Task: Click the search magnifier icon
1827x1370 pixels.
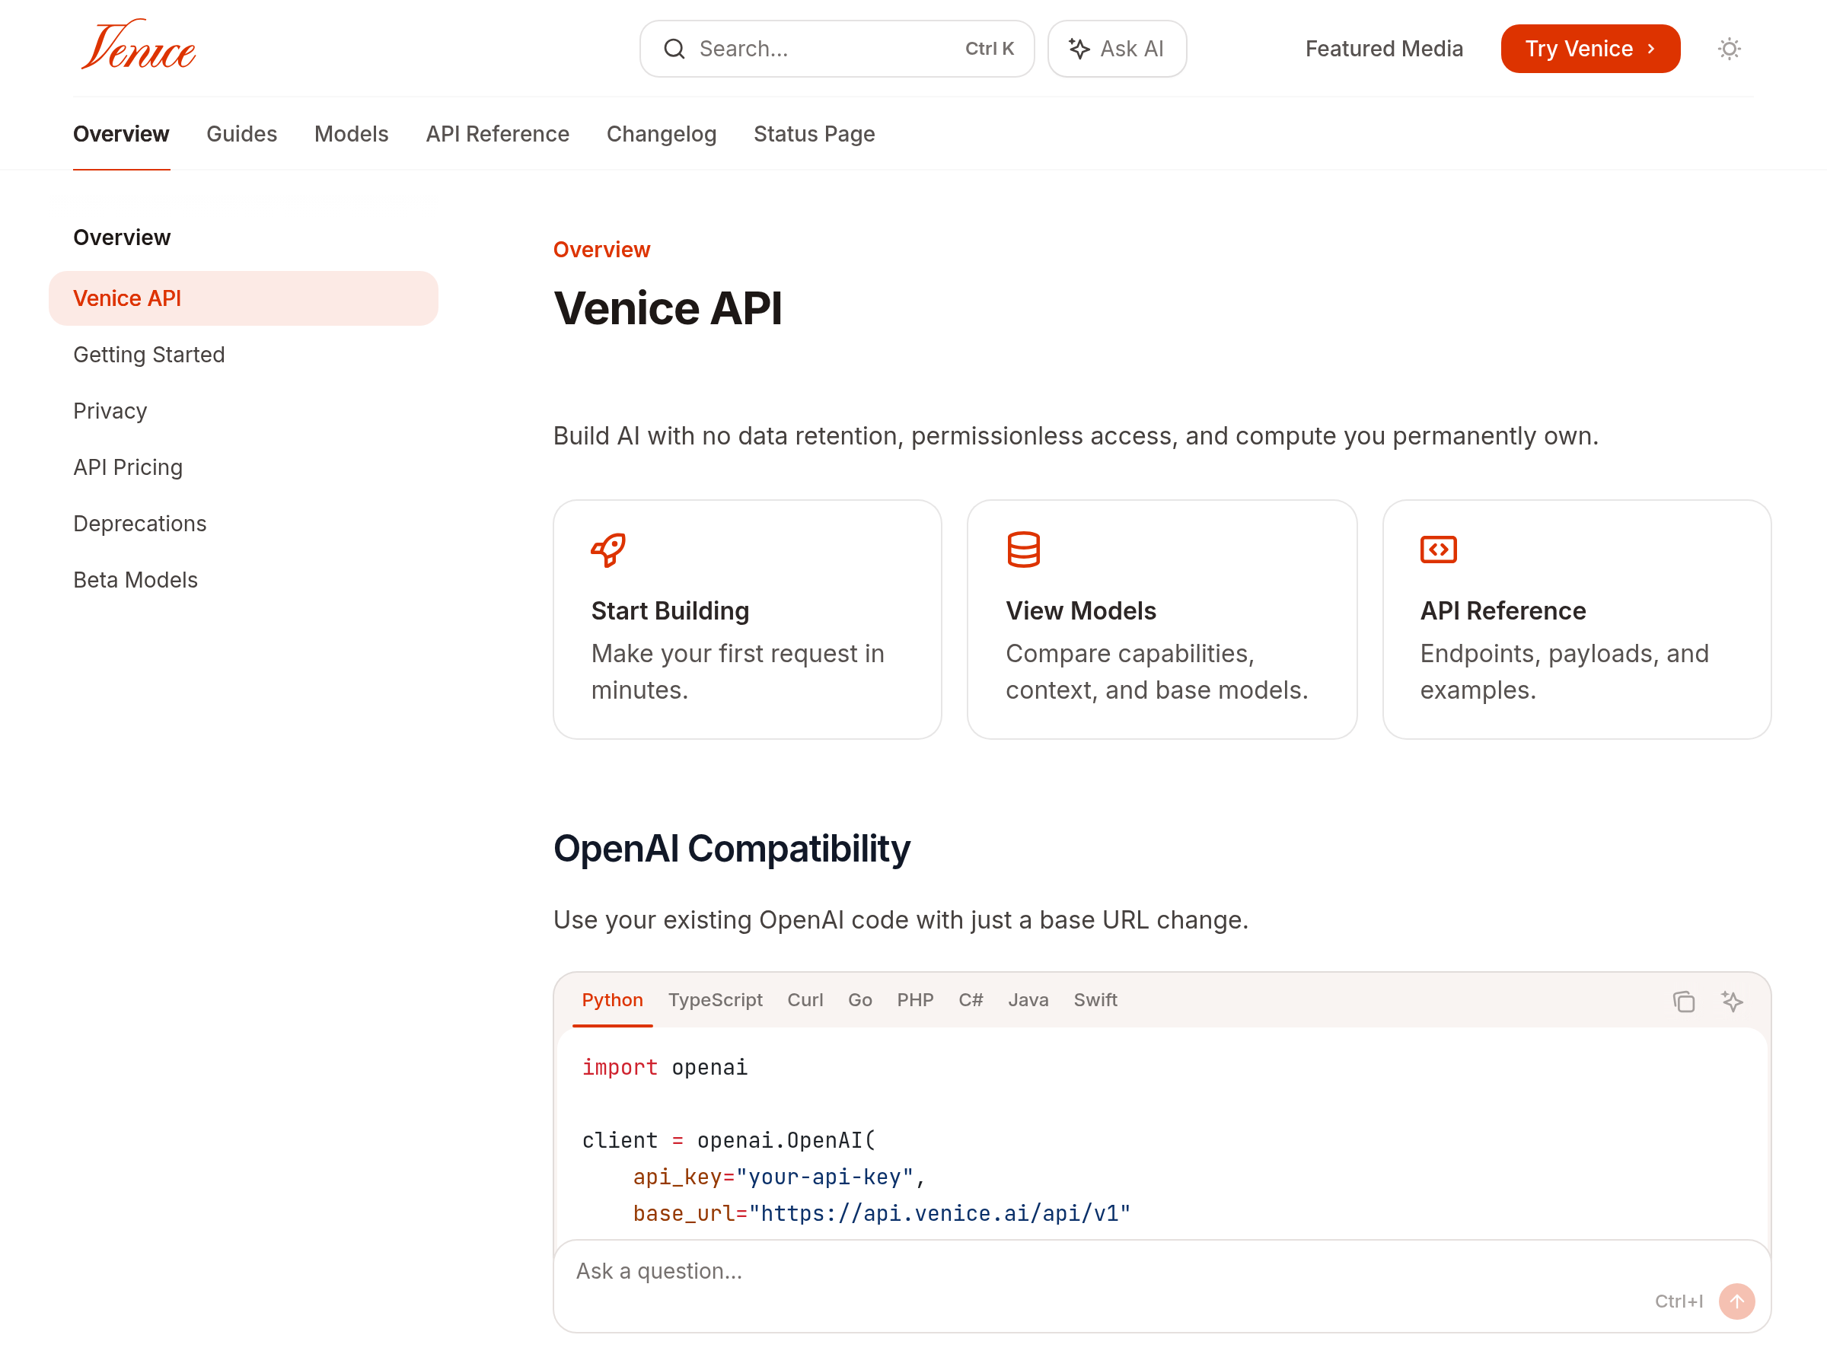Action: pos(674,49)
